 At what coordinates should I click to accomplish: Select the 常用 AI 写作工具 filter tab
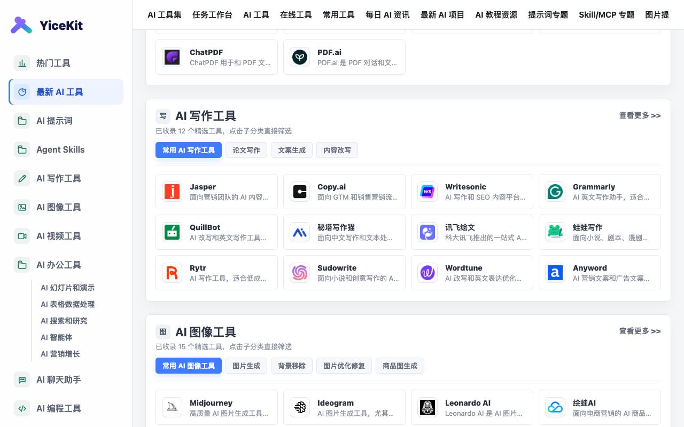(189, 150)
